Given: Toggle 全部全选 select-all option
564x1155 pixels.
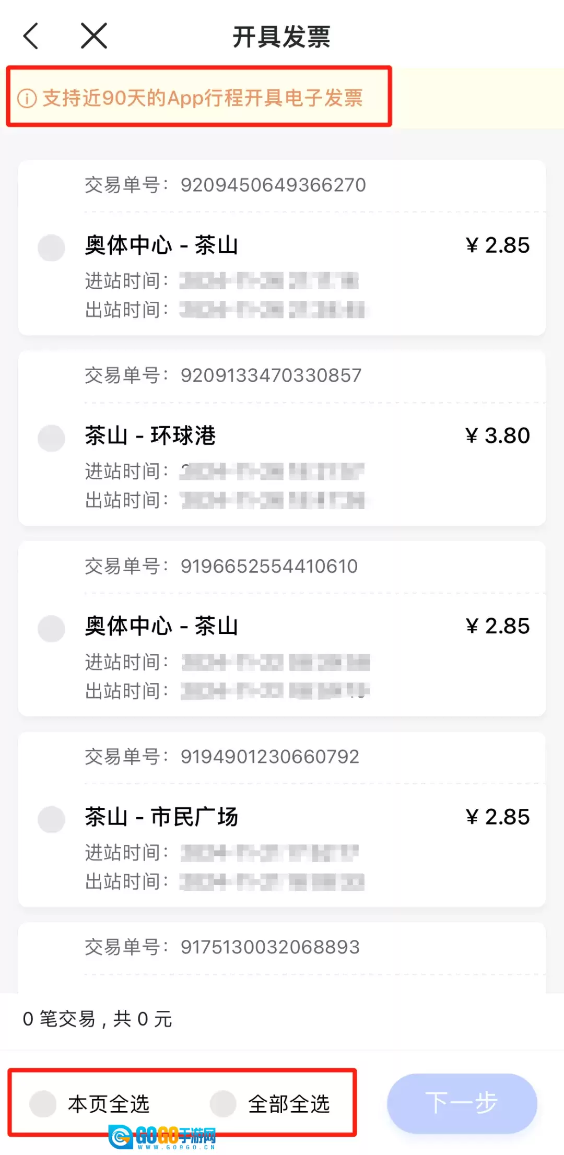Looking at the screenshot, I should 223,1104.
